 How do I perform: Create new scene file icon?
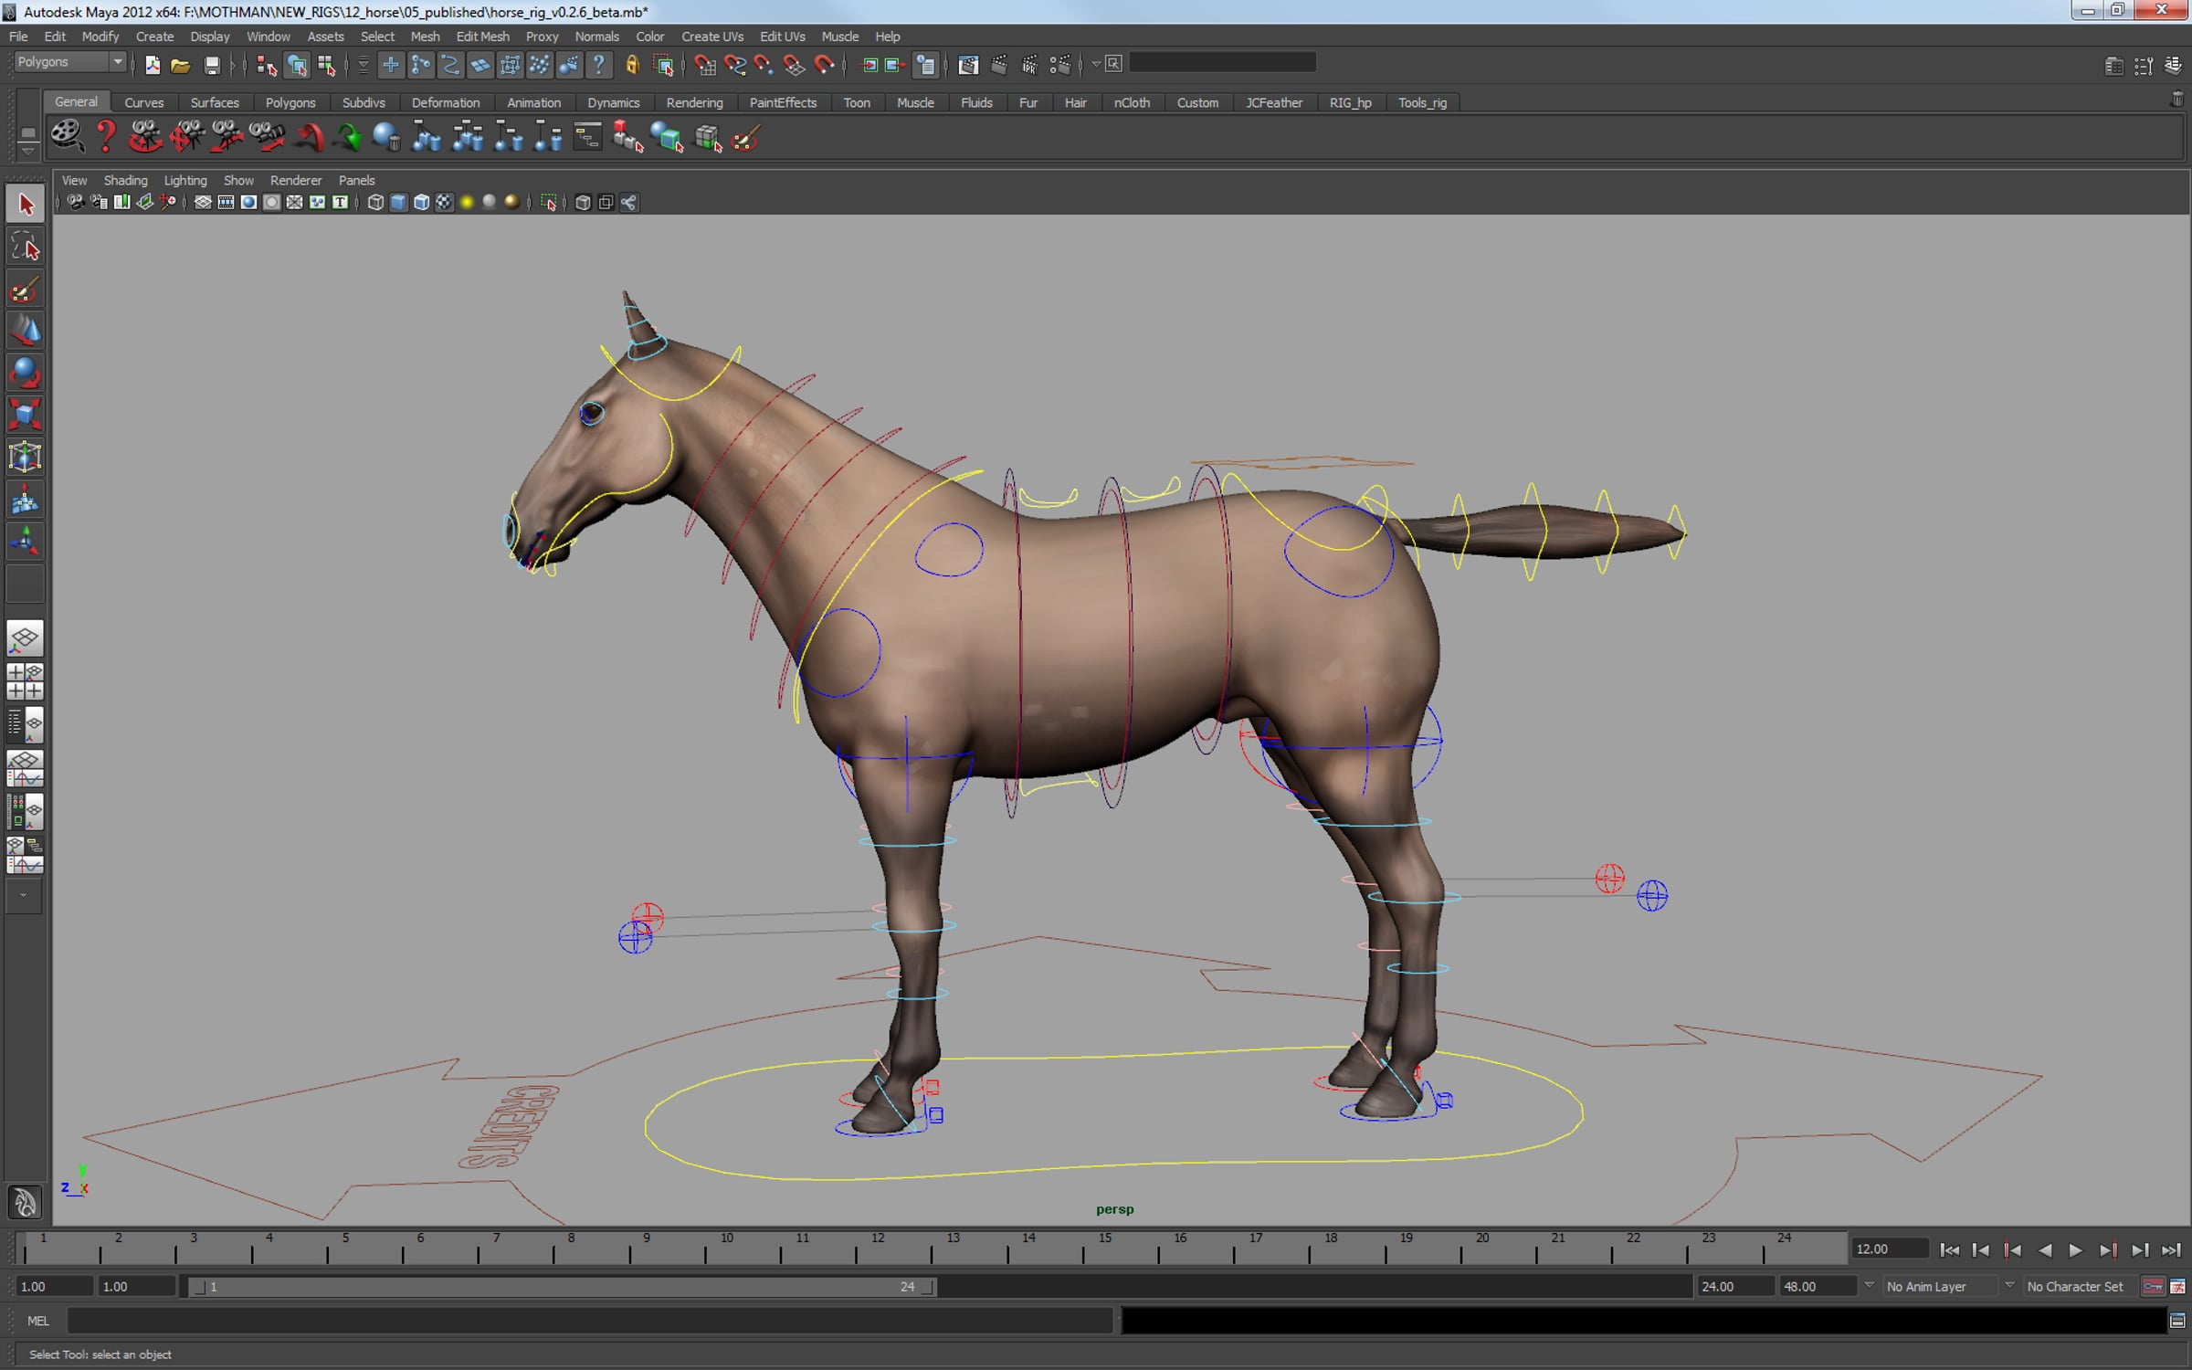tap(153, 65)
